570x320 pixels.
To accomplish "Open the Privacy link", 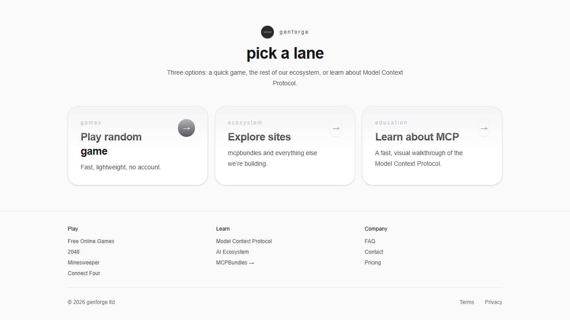I will (493, 302).
